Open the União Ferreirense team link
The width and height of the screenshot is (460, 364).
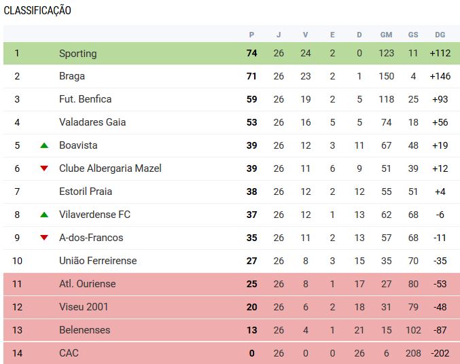click(x=97, y=261)
